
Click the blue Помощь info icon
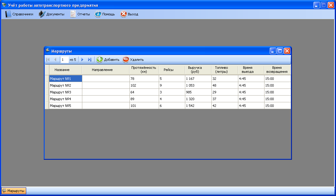click(x=98, y=14)
